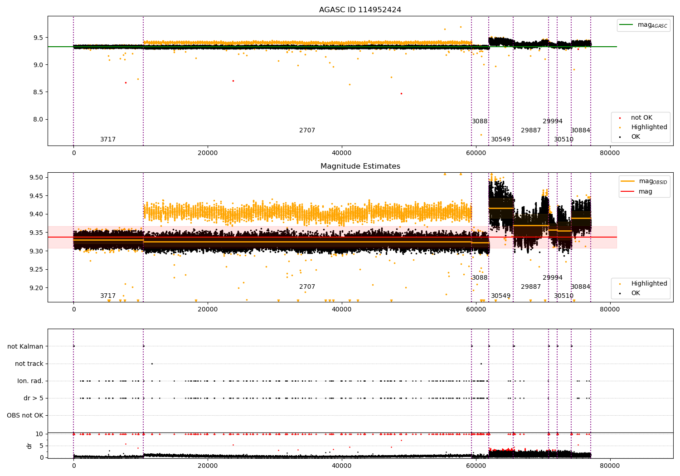Click the 'not Kalman' axis label
Screen dimensions: 680x476
point(25,346)
